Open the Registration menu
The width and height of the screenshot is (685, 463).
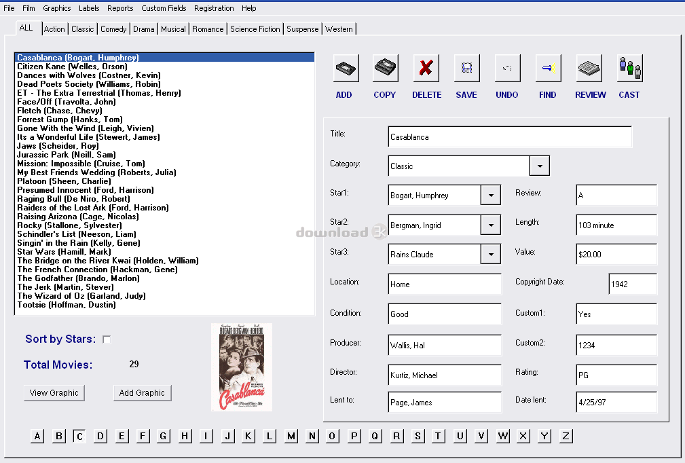point(214,8)
